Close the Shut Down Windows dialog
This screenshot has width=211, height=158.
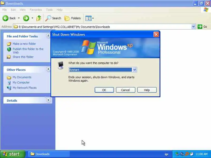(x=156, y=34)
